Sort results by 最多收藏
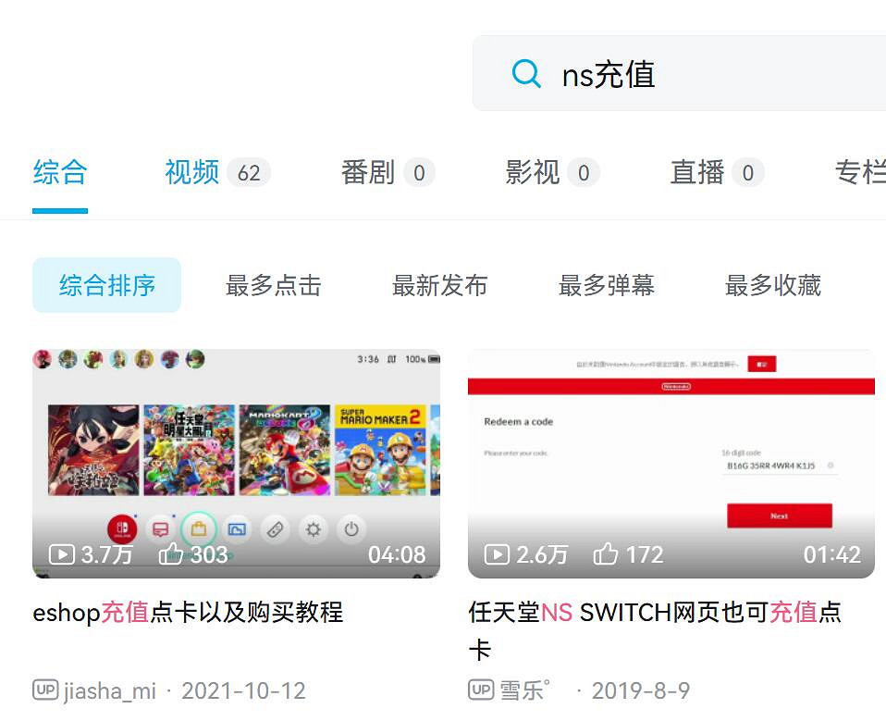 tap(773, 286)
